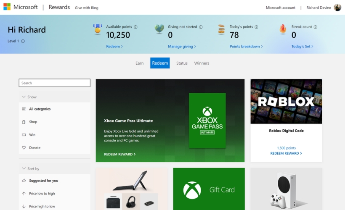This screenshot has height=210, width=345.
Task: Click inside the Search rewards field
Action: coord(55,83)
